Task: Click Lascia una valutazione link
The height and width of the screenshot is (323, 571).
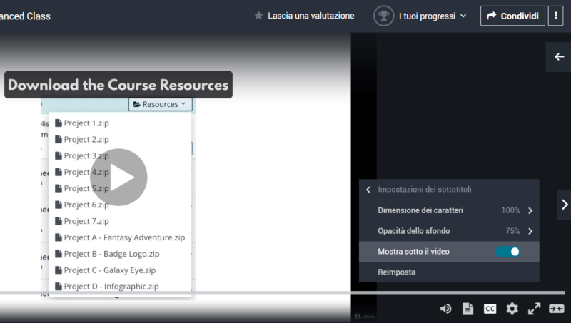Action: click(x=304, y=16)
